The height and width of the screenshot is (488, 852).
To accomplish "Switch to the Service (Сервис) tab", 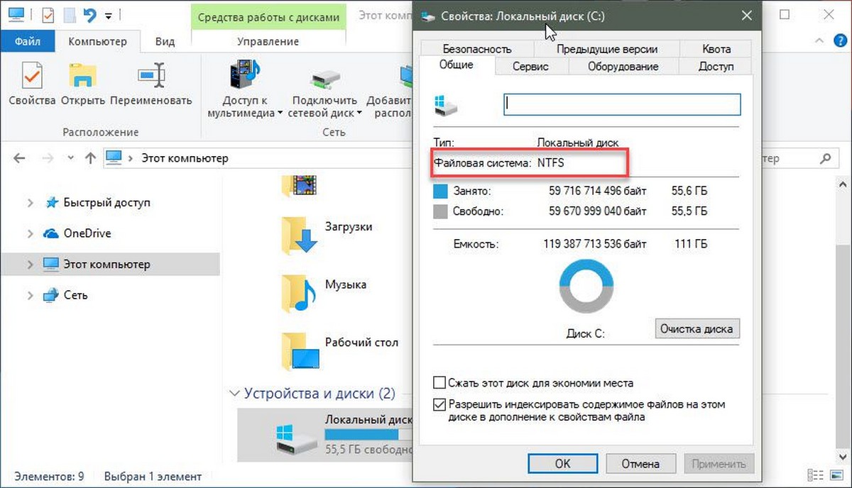I will point(530,67).
